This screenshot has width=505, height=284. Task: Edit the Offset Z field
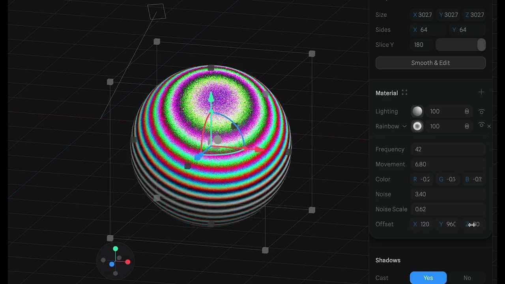(474, 224)
